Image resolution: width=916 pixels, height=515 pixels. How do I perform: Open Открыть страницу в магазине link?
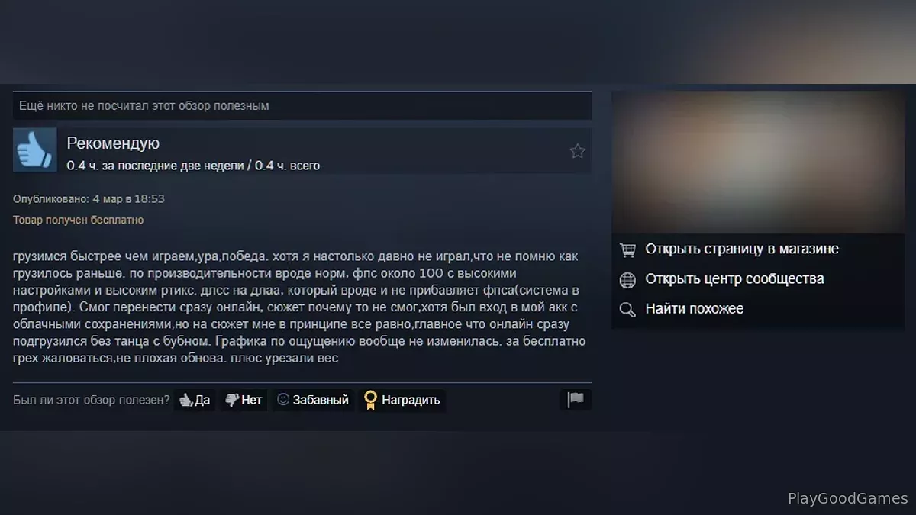tap(742, 249)
